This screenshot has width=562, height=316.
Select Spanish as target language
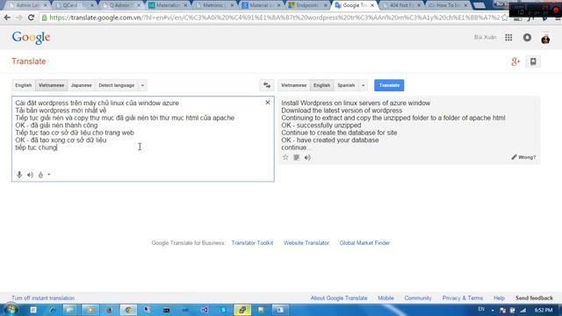[346, 85]
